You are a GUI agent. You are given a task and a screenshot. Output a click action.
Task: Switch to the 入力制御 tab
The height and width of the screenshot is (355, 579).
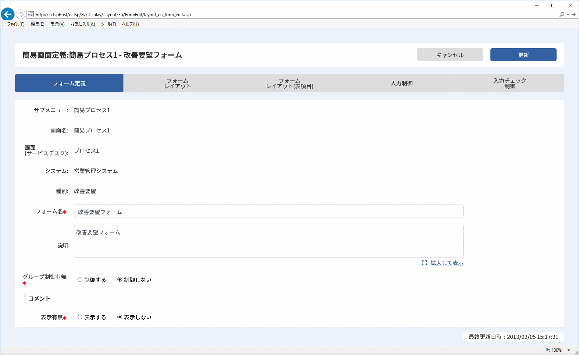pos(401,83)
